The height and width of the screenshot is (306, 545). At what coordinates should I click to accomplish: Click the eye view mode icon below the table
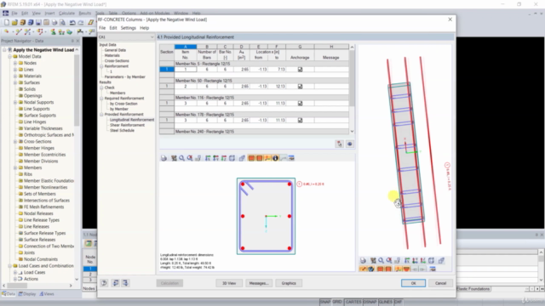pos(350,144)
